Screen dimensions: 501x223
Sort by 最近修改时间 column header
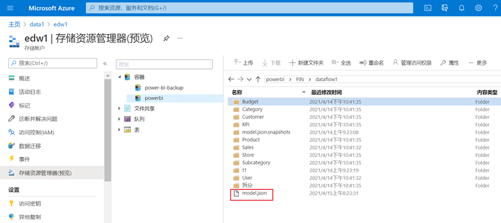point(326,92)
